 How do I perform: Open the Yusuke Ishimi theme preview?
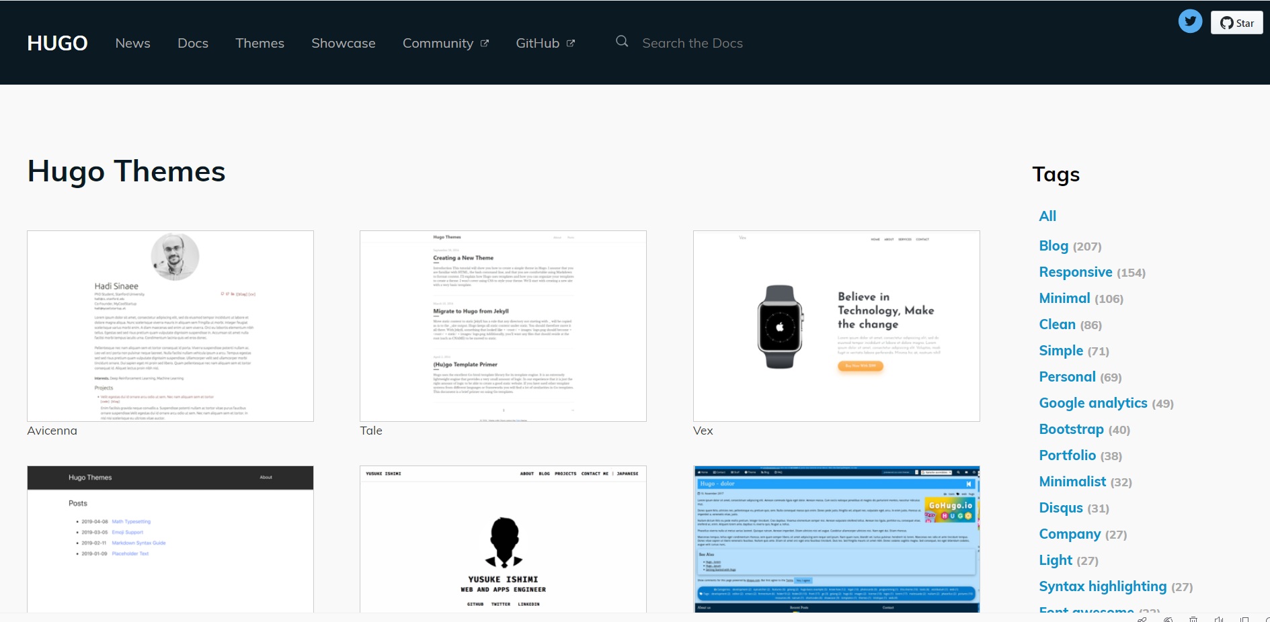click(x=503, y=539)
